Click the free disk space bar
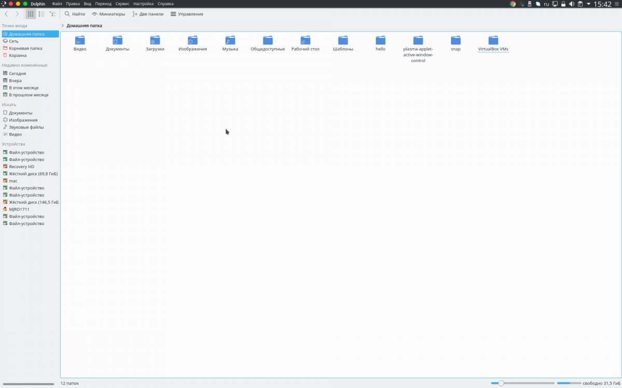This screenshot has height=388, width=622. (569, 383)
